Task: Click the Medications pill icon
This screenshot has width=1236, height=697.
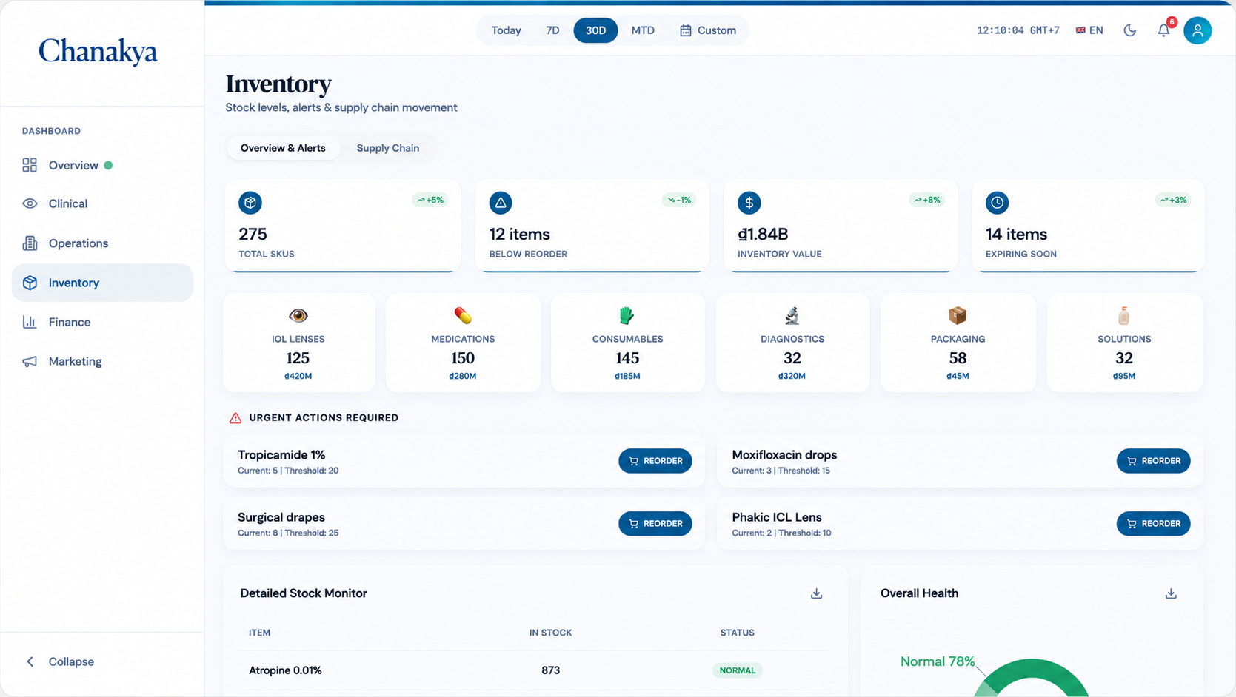Action: pyautogui.click(x=463, y=316)
